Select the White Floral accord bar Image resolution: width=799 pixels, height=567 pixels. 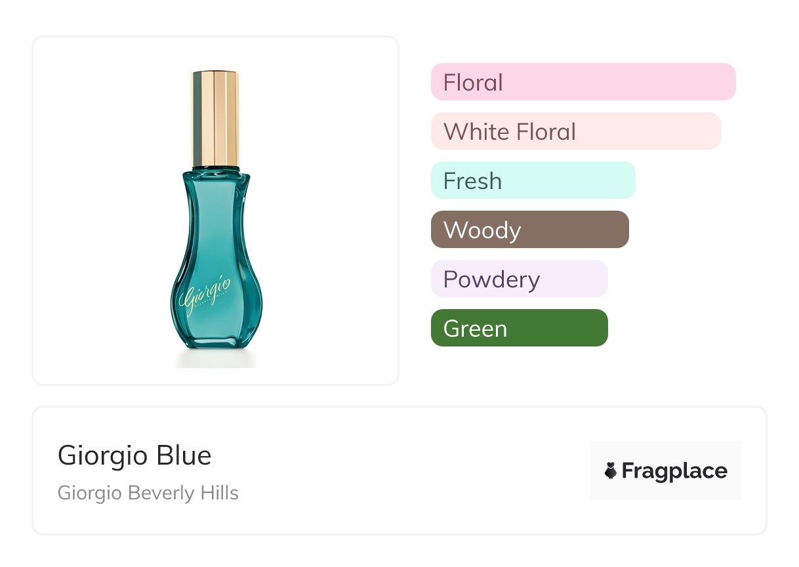tap(575, 131)
